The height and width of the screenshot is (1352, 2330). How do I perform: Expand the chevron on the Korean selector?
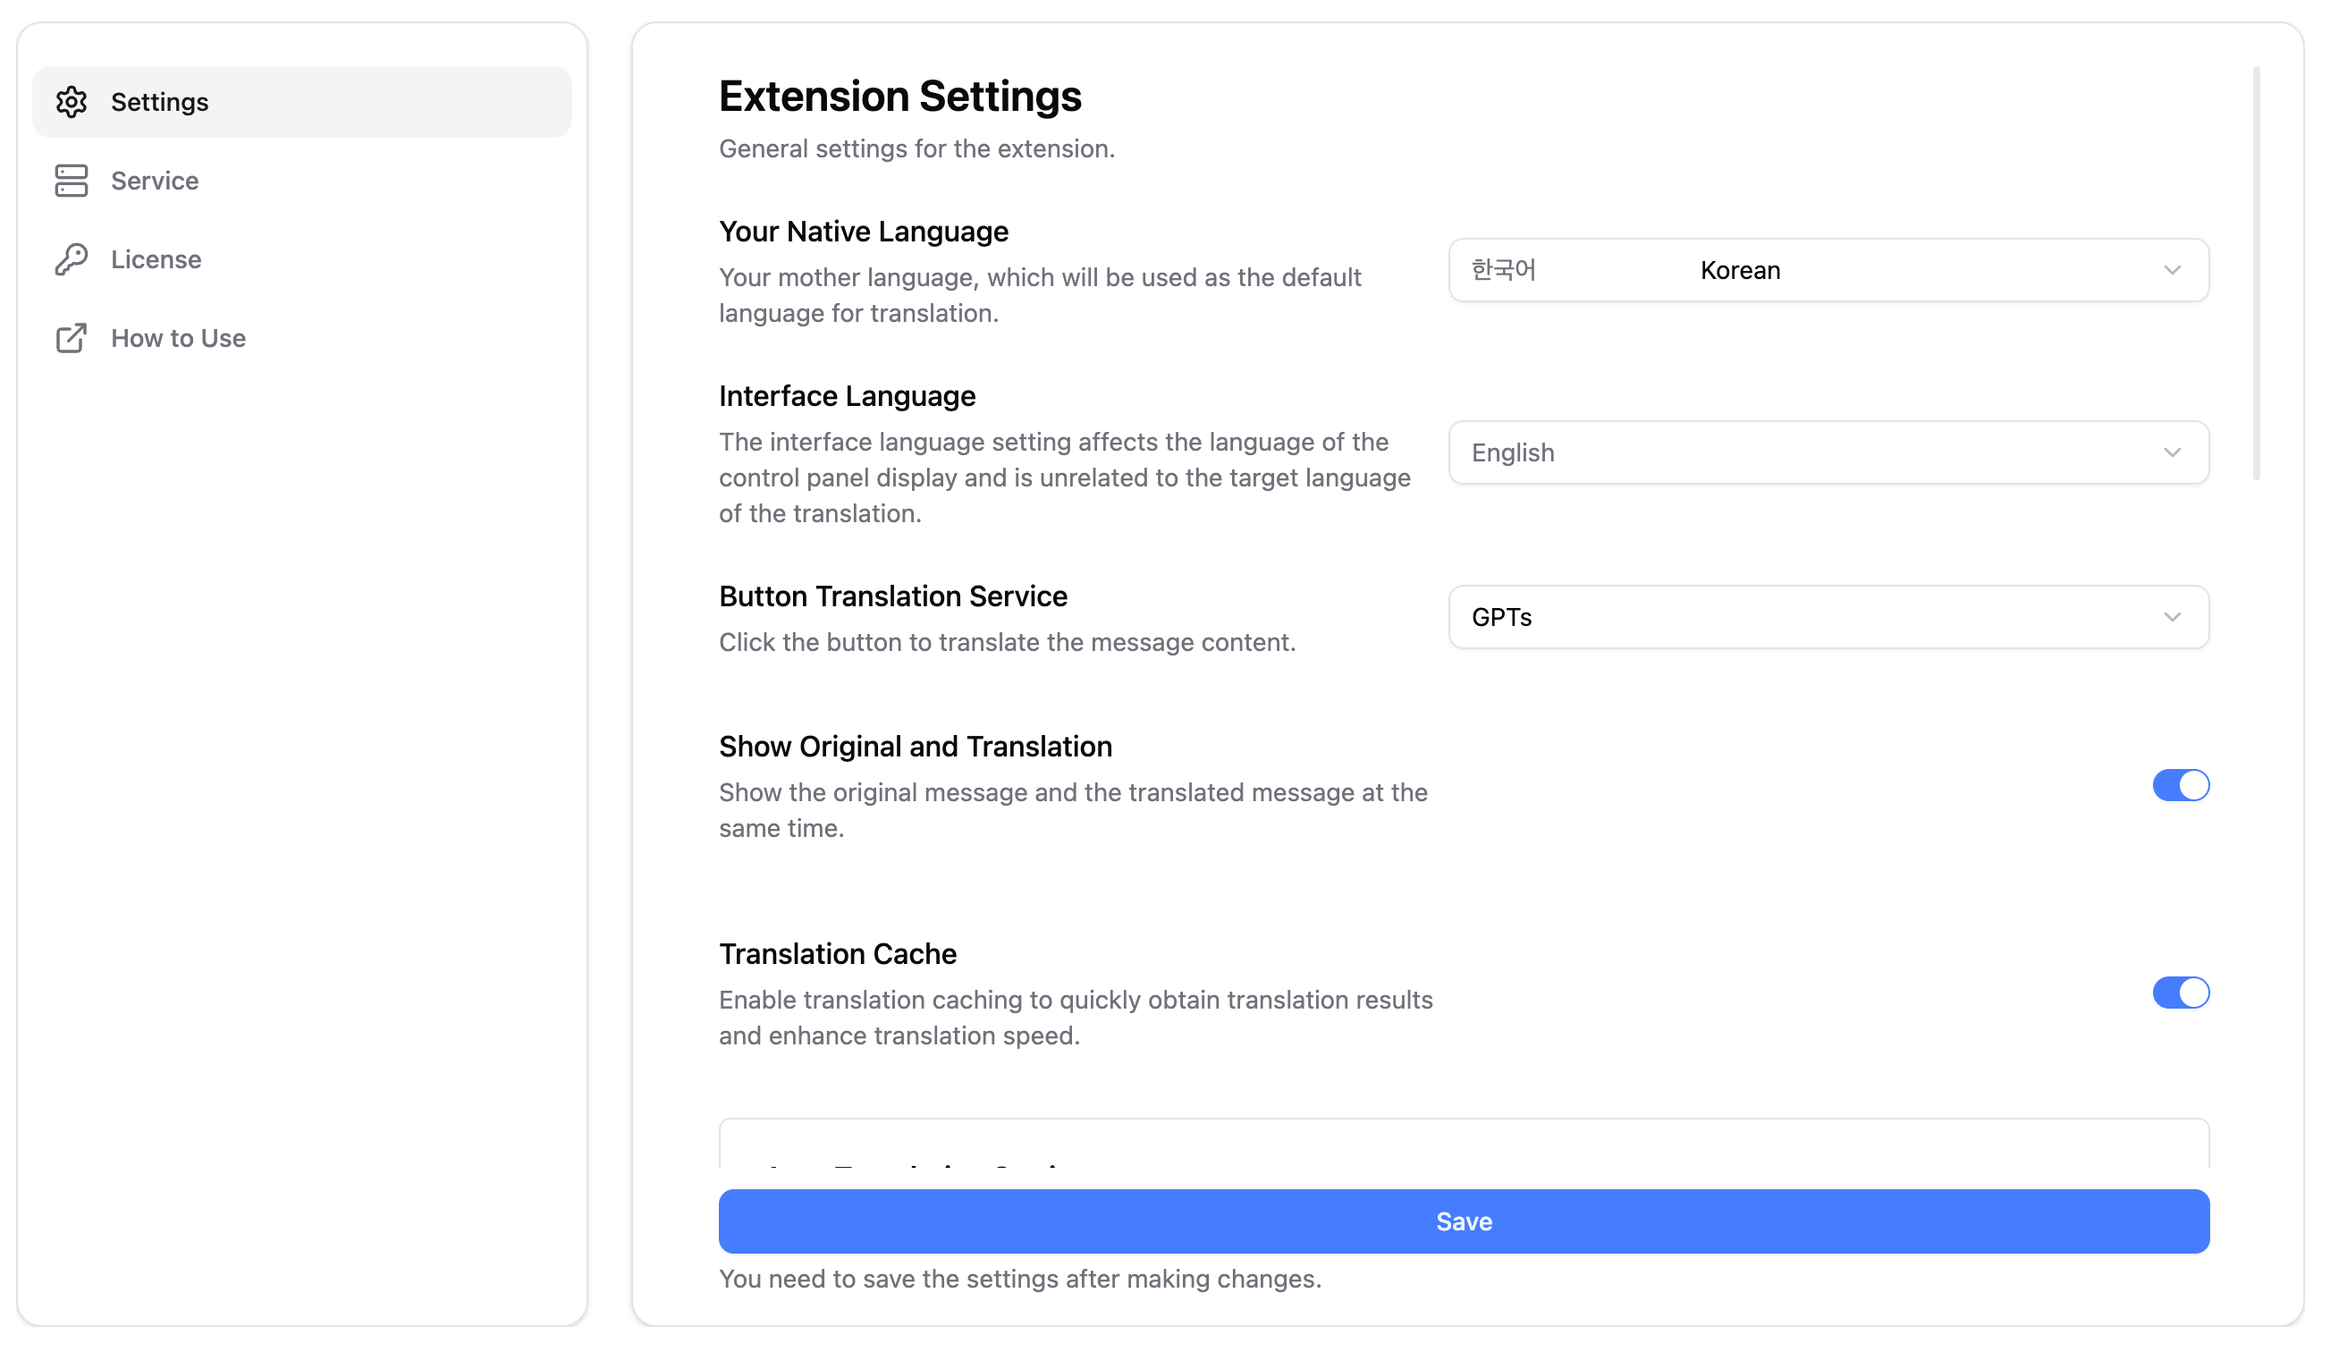2173,271
